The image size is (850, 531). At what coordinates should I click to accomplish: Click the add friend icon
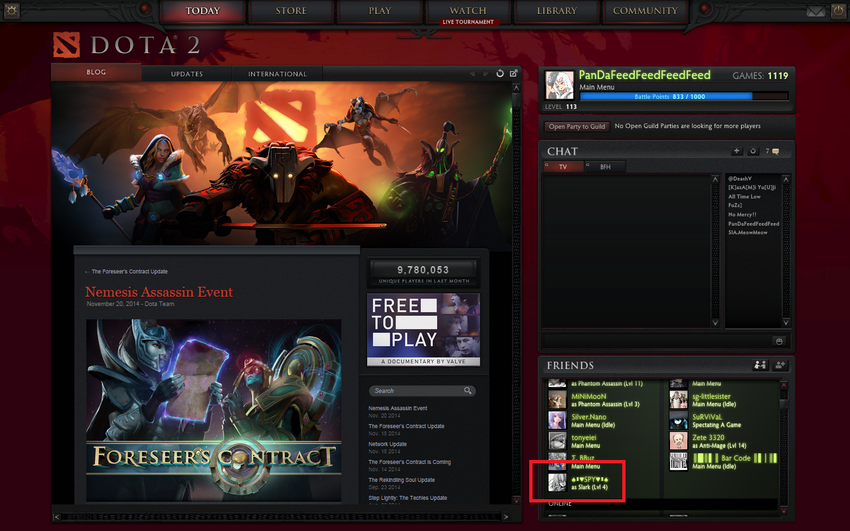[x=780, y=365]
